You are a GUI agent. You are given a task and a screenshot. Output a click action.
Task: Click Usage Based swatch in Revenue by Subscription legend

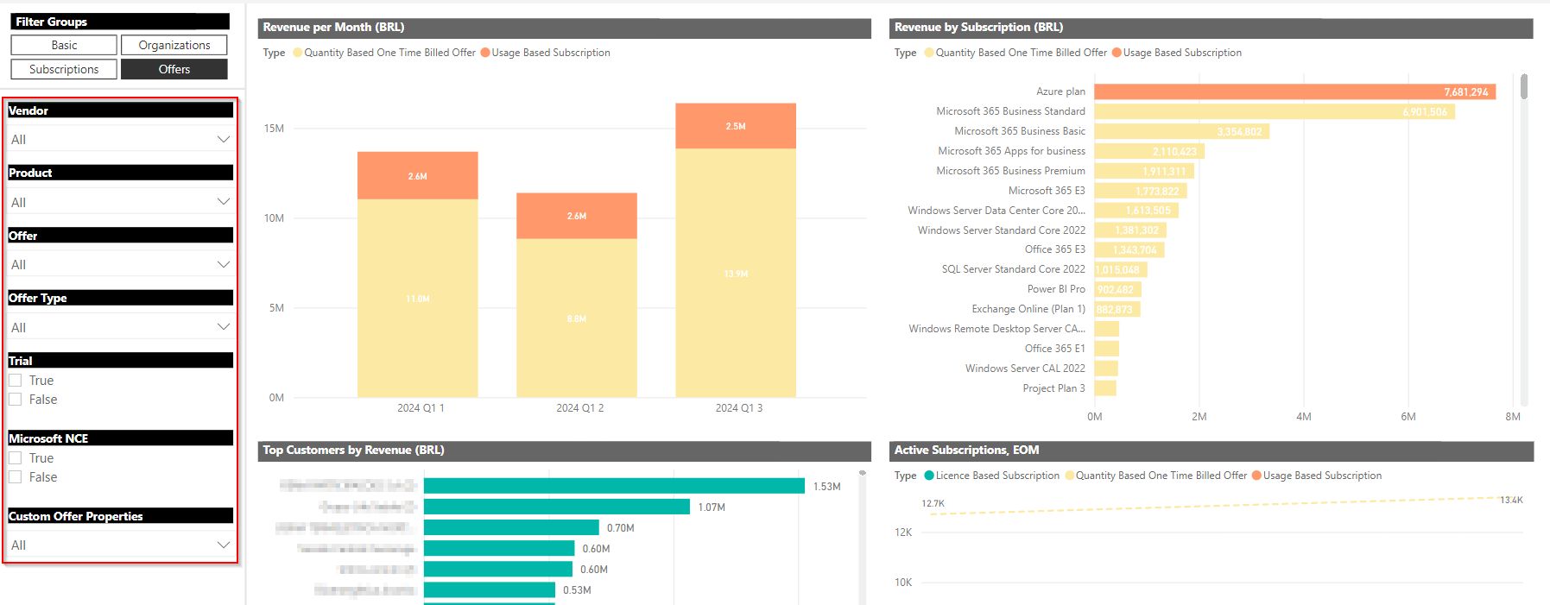point(1117,53)
